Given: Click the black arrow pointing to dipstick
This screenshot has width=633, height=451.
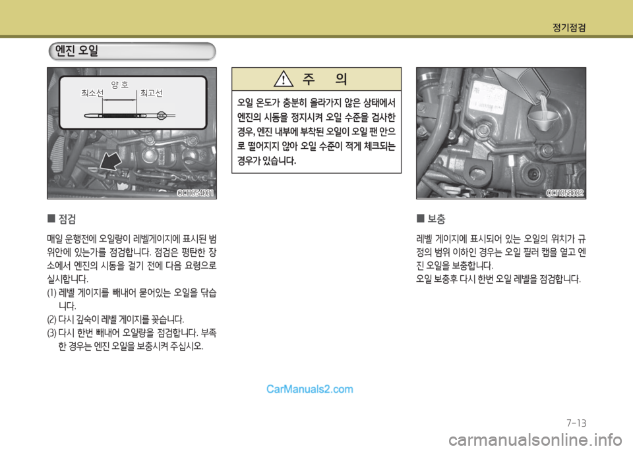Looking at the screenshot, I should pos(111,161).
